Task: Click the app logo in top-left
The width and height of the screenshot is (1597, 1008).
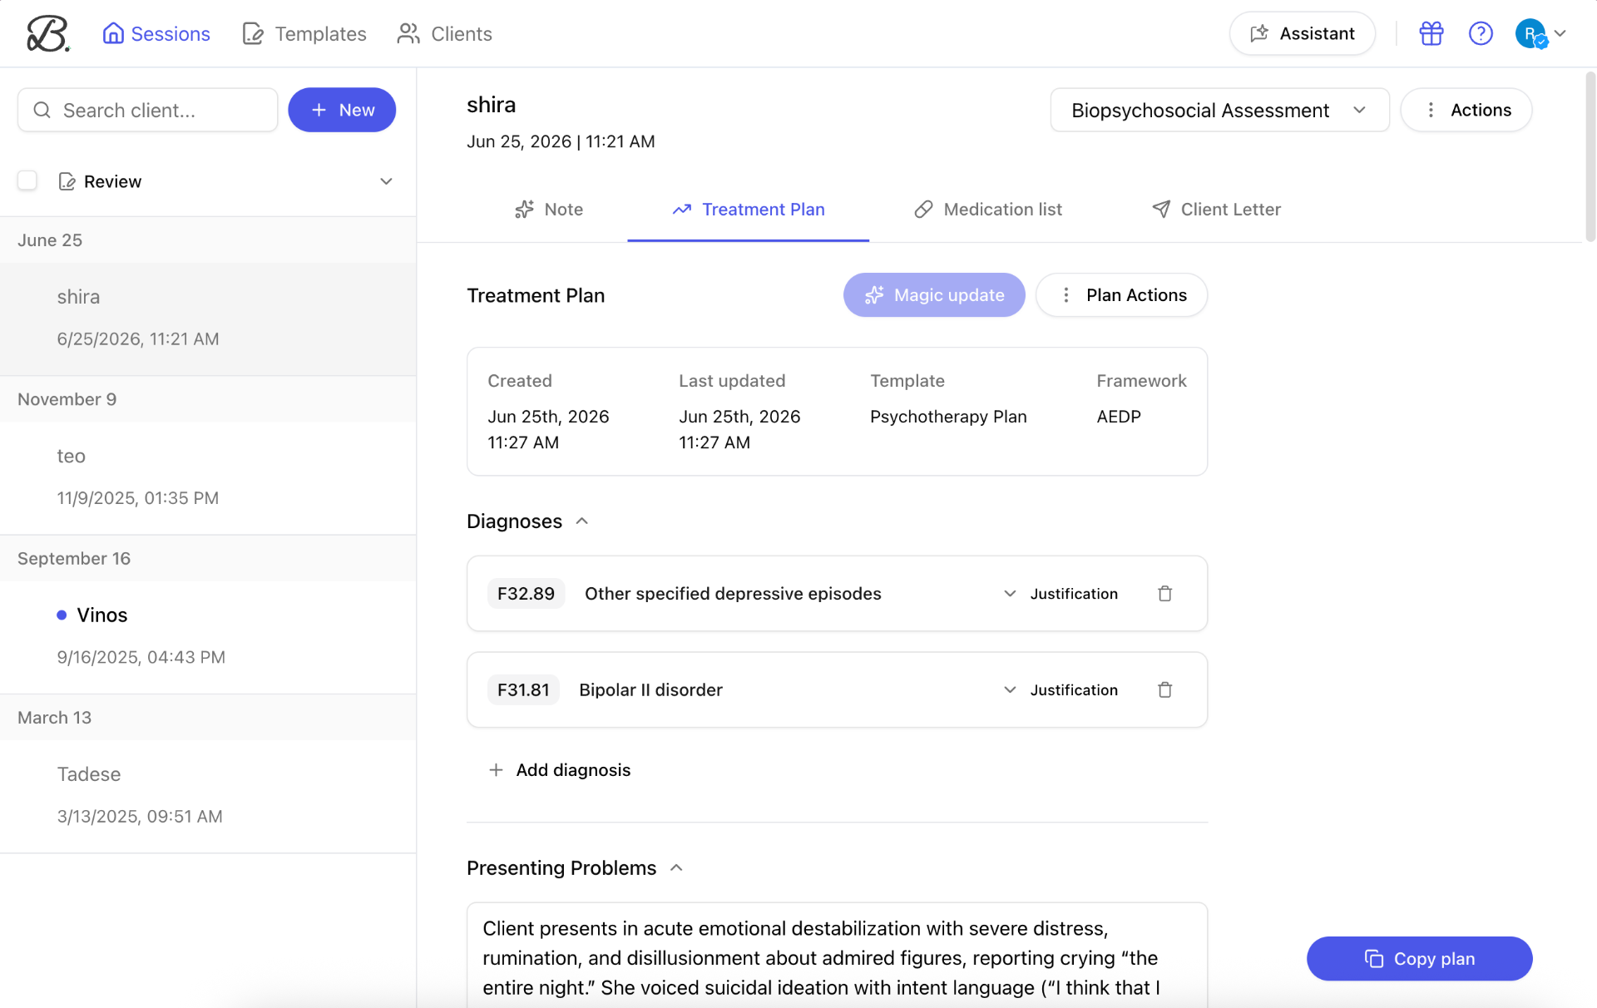Action: coord(47,34)
